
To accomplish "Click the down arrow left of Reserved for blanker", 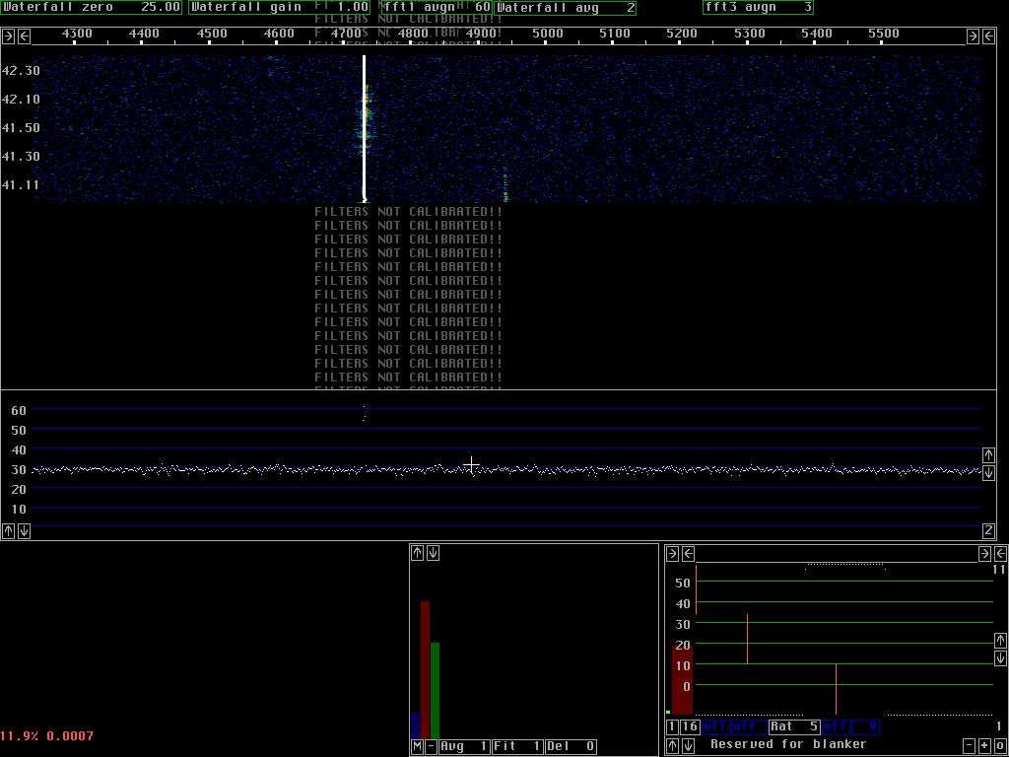I will click(688, 745).
